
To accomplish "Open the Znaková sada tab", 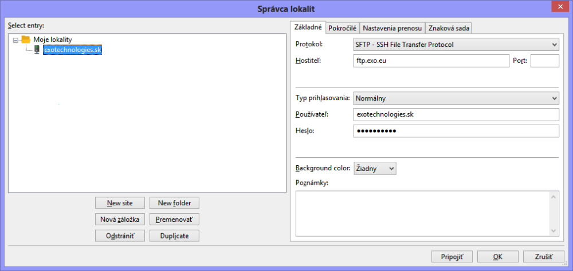I will (x=449, y=28).
